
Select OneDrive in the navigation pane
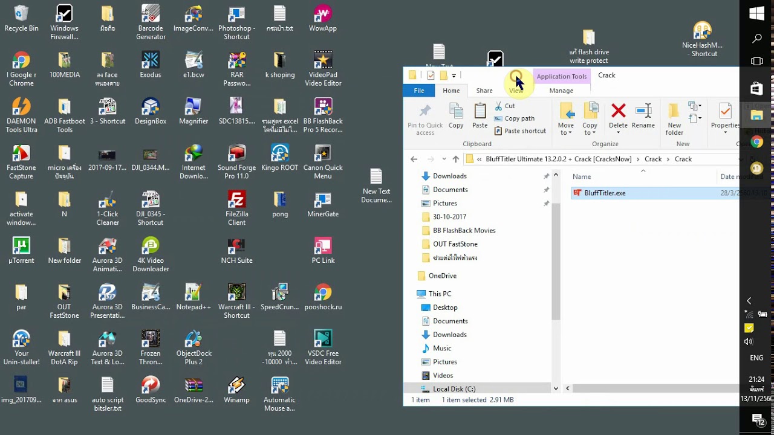tap(442, 275)
